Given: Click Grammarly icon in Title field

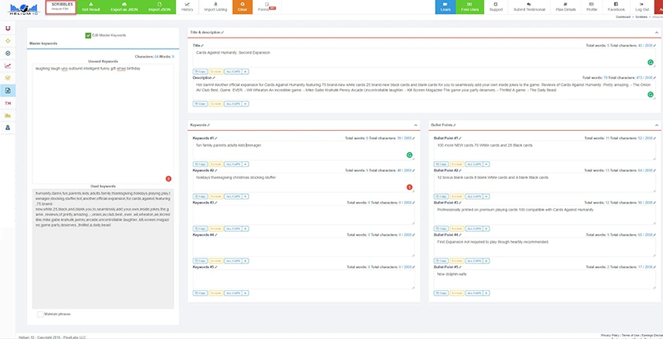Looking at the screenshot, I should click(x=650, y=62).
